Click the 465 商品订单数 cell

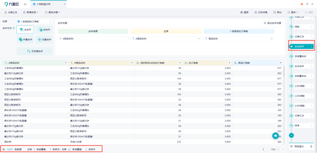click(258, 142)
